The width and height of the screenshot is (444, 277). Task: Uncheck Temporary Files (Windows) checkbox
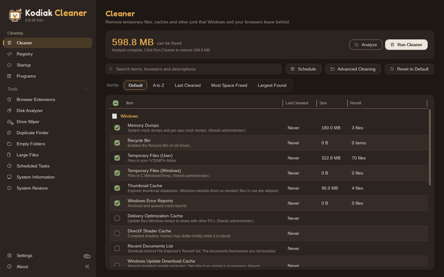pos(117,173)
